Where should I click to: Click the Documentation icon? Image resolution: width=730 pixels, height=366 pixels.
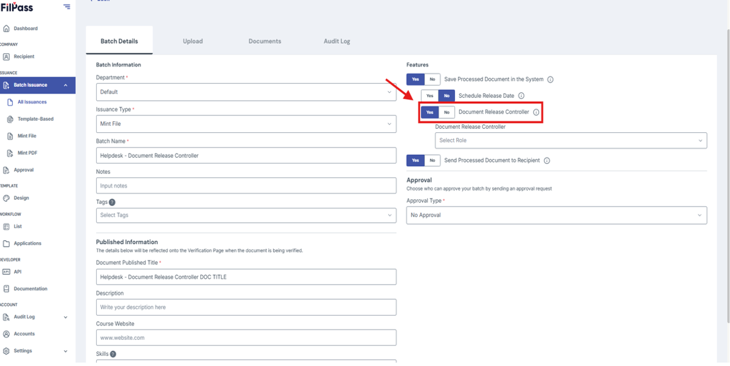click(6, 289)
